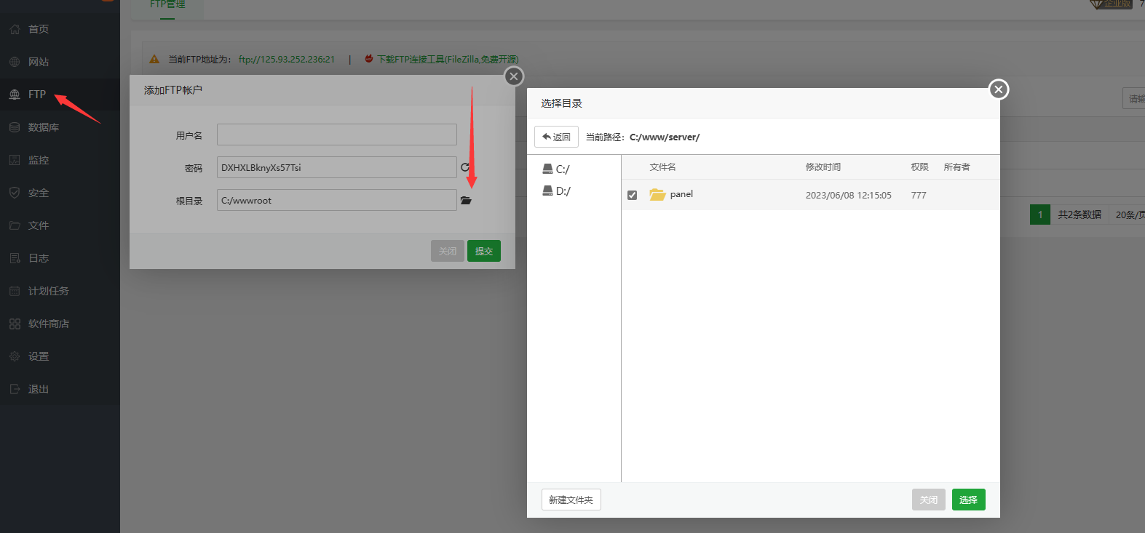Image resolution: width=1145 pixels, height=533 pixels.
Task: Click the home icon in sidebar
Action: coord(15,29)
